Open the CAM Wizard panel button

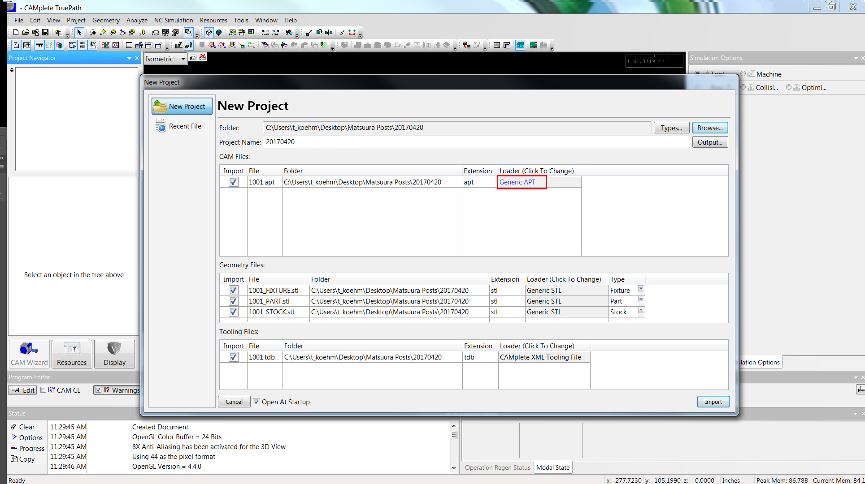[29, 354]
